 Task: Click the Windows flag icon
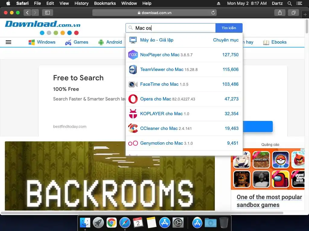[x=31, y=42]
